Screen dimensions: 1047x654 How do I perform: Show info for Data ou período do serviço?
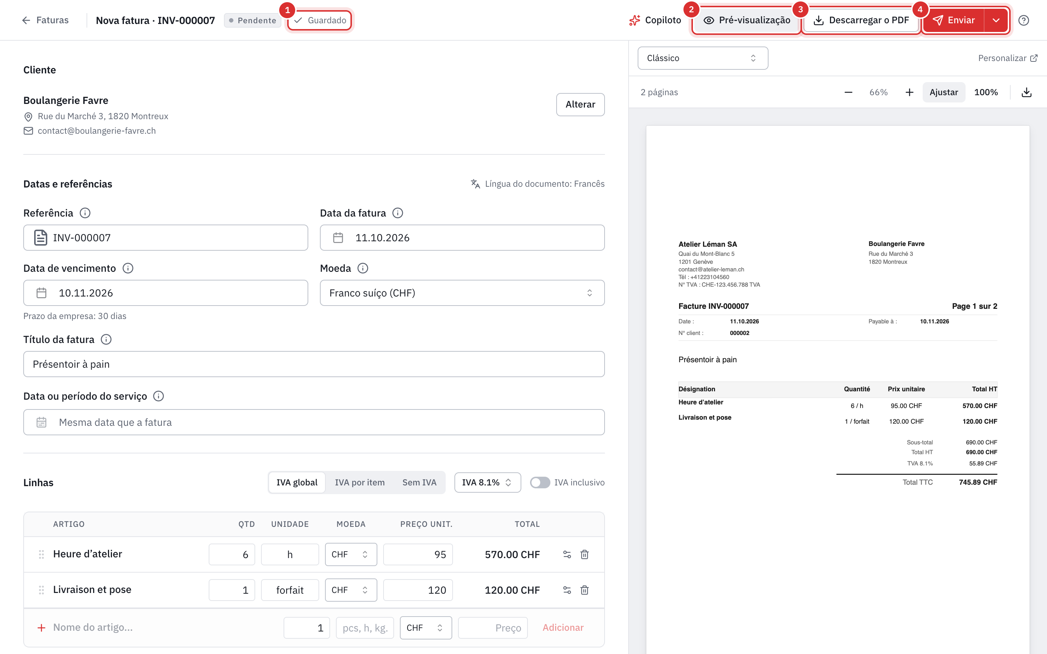(159, 396)
